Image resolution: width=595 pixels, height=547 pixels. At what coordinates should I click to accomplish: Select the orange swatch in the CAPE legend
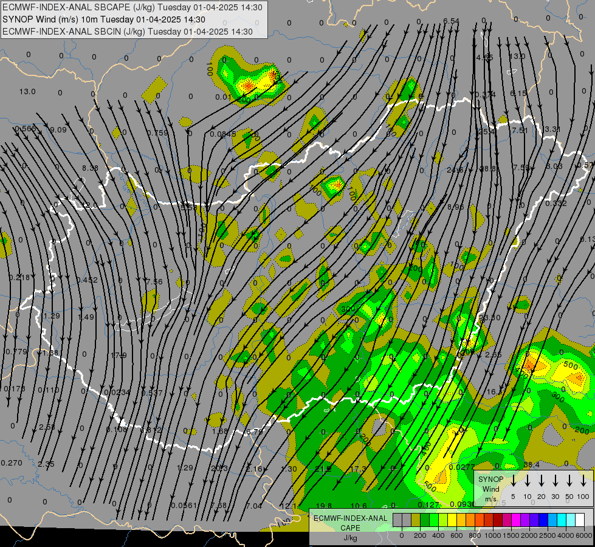470,520
